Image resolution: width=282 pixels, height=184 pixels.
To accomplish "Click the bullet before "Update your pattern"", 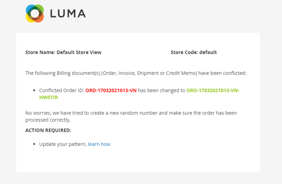I will (34, 144).
